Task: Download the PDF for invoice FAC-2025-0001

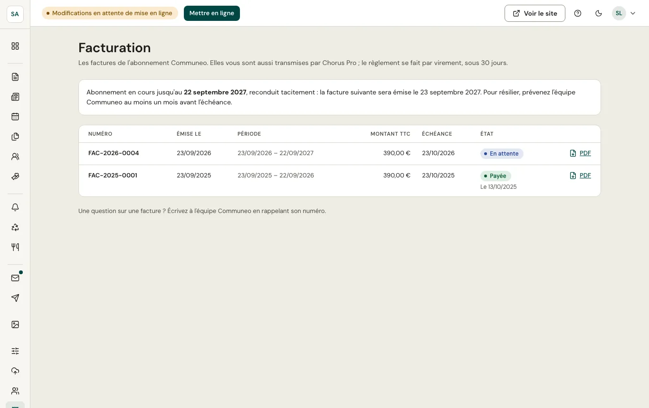Action: [580, 176]
